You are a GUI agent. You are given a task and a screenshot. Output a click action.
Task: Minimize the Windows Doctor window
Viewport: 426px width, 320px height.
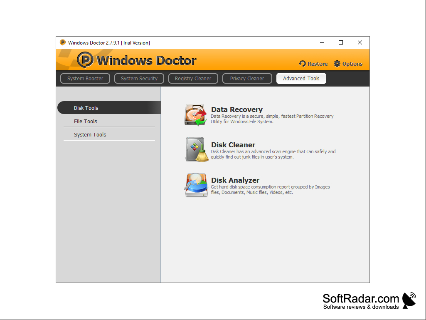(x=322, y=42)
